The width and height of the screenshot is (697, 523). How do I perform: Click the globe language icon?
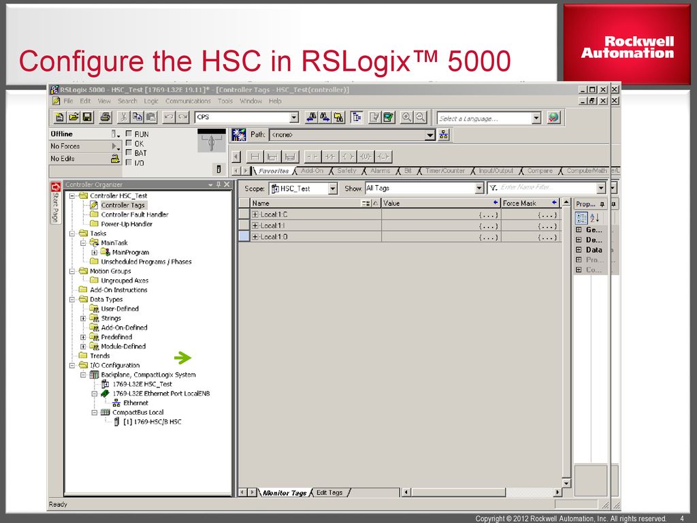(553, 117)
